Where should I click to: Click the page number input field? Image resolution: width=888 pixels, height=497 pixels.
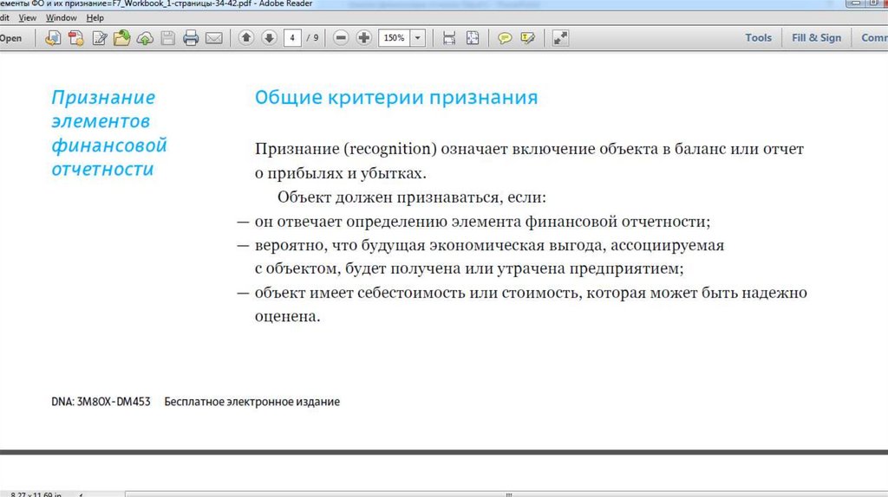click(x=295, y=38)
